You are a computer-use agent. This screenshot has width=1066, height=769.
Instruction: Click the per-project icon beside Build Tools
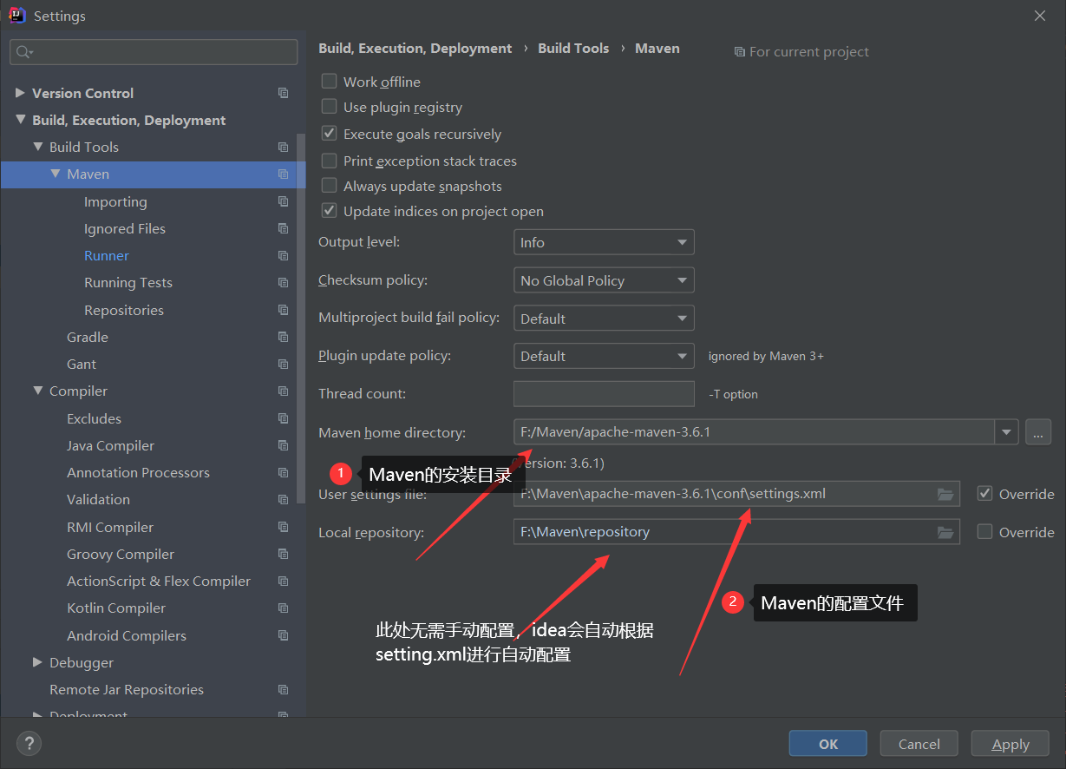coord(283,147)
